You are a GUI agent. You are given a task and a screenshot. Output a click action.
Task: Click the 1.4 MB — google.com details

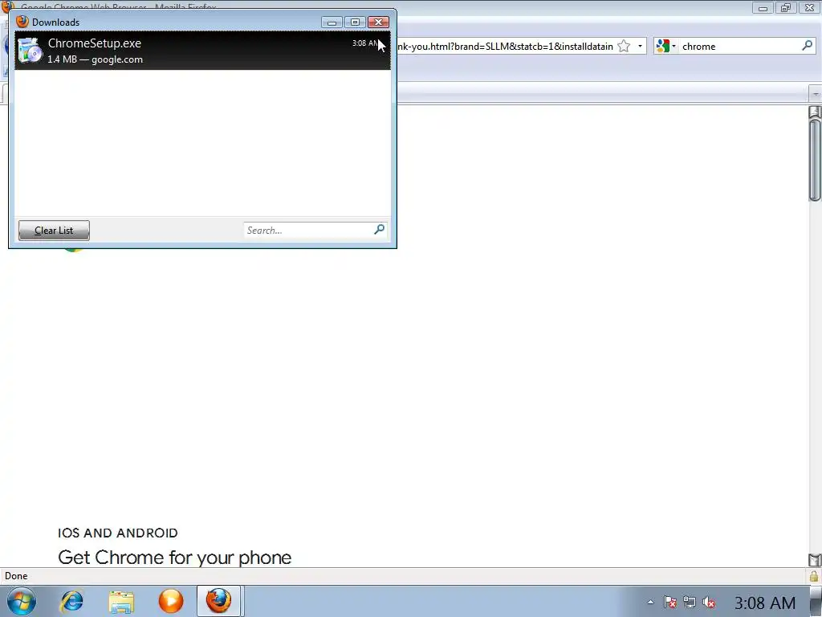[95, 59]
